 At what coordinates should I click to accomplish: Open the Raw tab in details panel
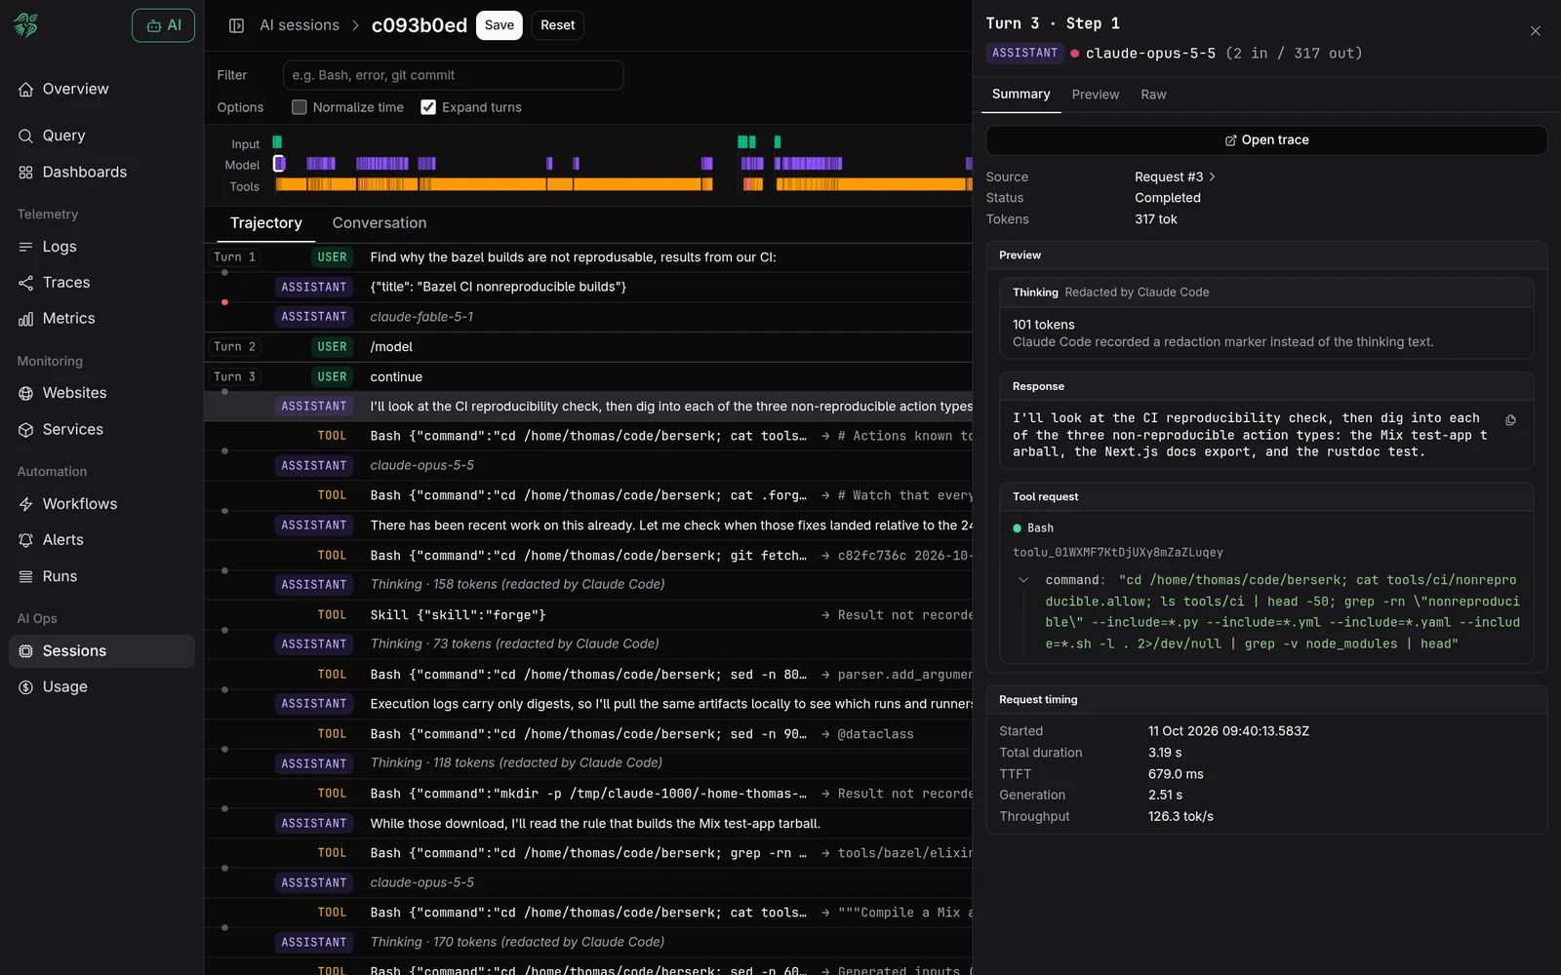1153,95
